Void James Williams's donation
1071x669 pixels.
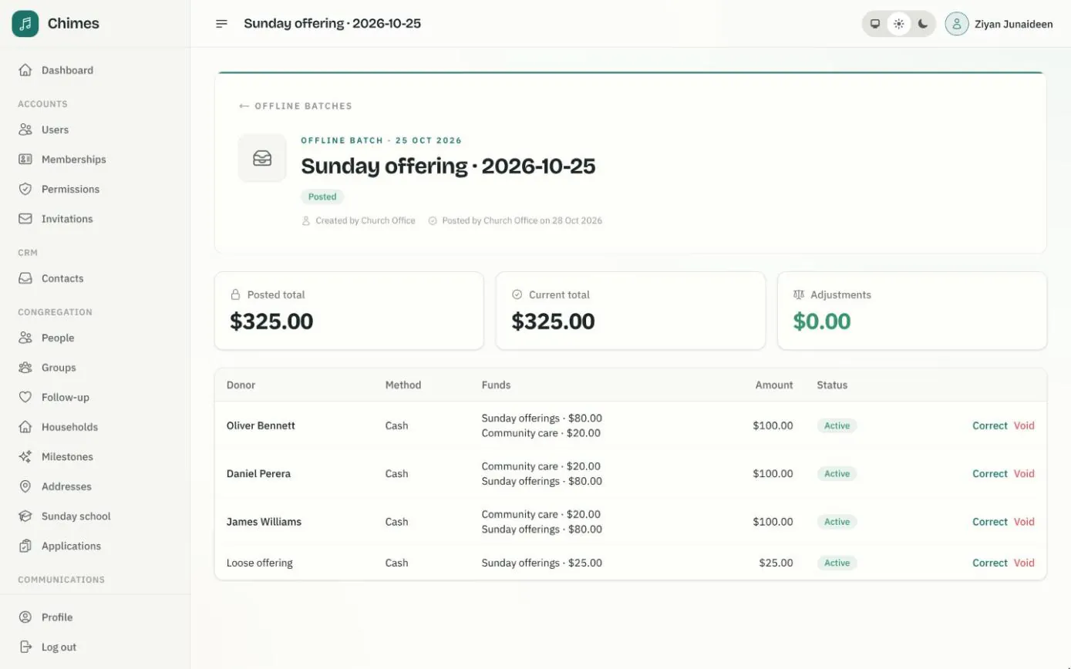tap(1024, 522)
